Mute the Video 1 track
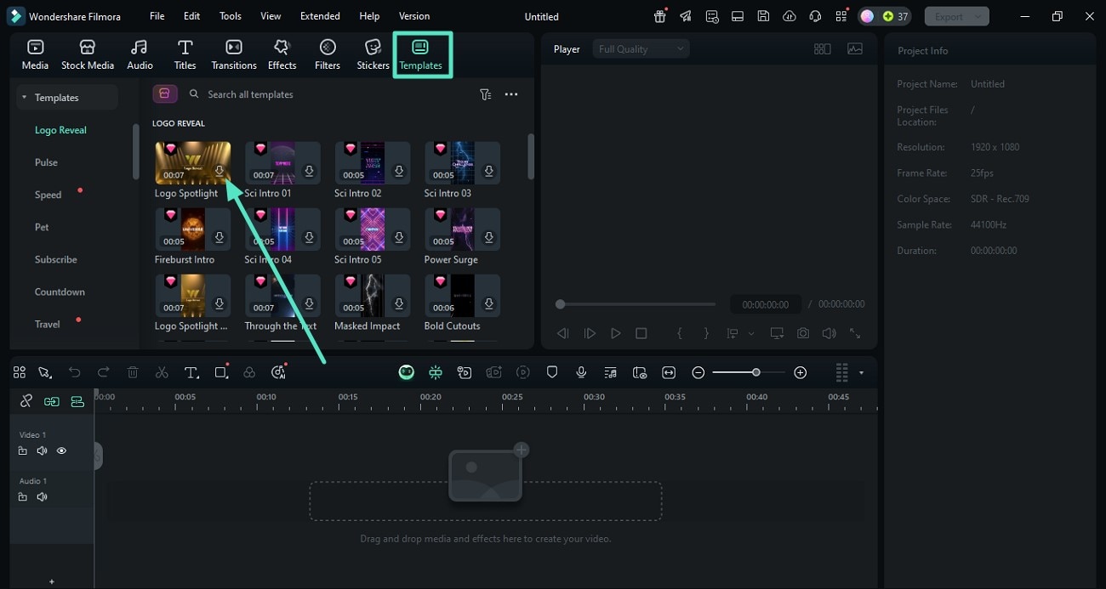Screen dimensions: 1106x589 [42, 451]
